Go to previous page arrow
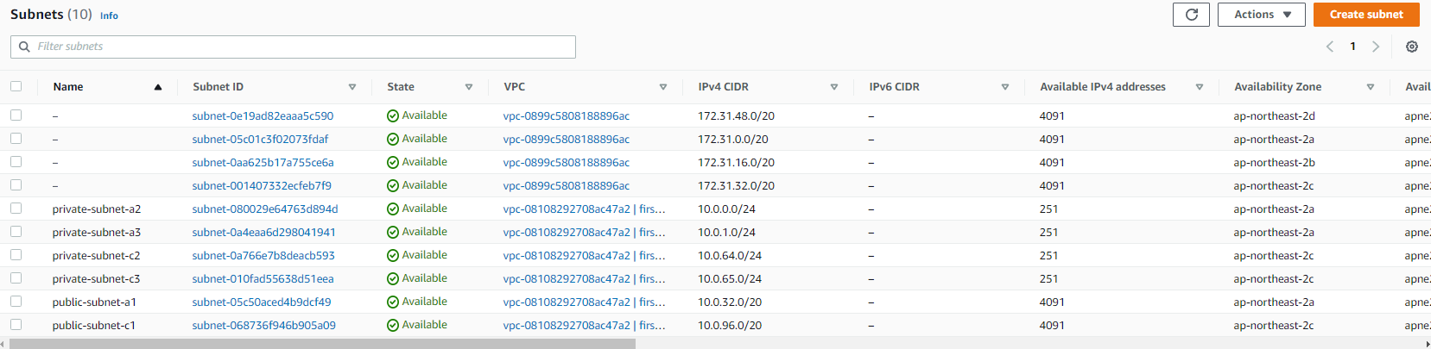Viewport: 1431px width, 349px height. (x=1330, y=47)
